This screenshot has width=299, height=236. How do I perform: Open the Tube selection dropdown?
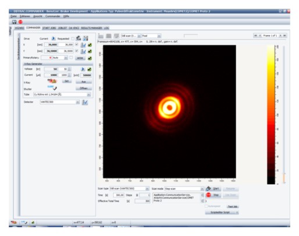coord(88,94)
